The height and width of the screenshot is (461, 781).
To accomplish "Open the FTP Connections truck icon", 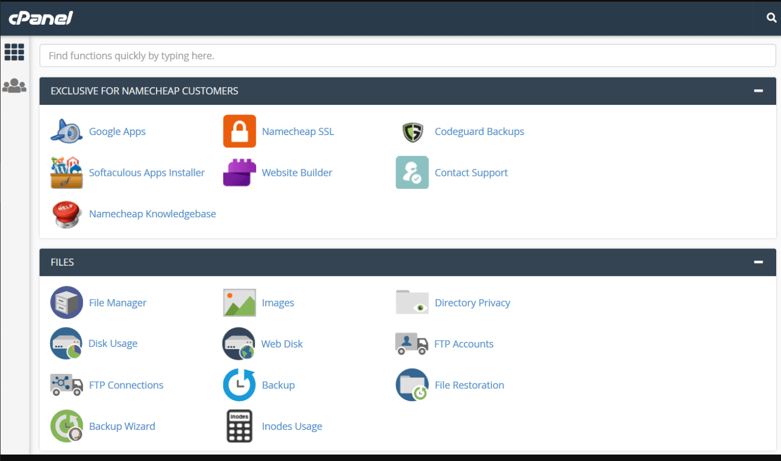I will [x=67, y=385].
